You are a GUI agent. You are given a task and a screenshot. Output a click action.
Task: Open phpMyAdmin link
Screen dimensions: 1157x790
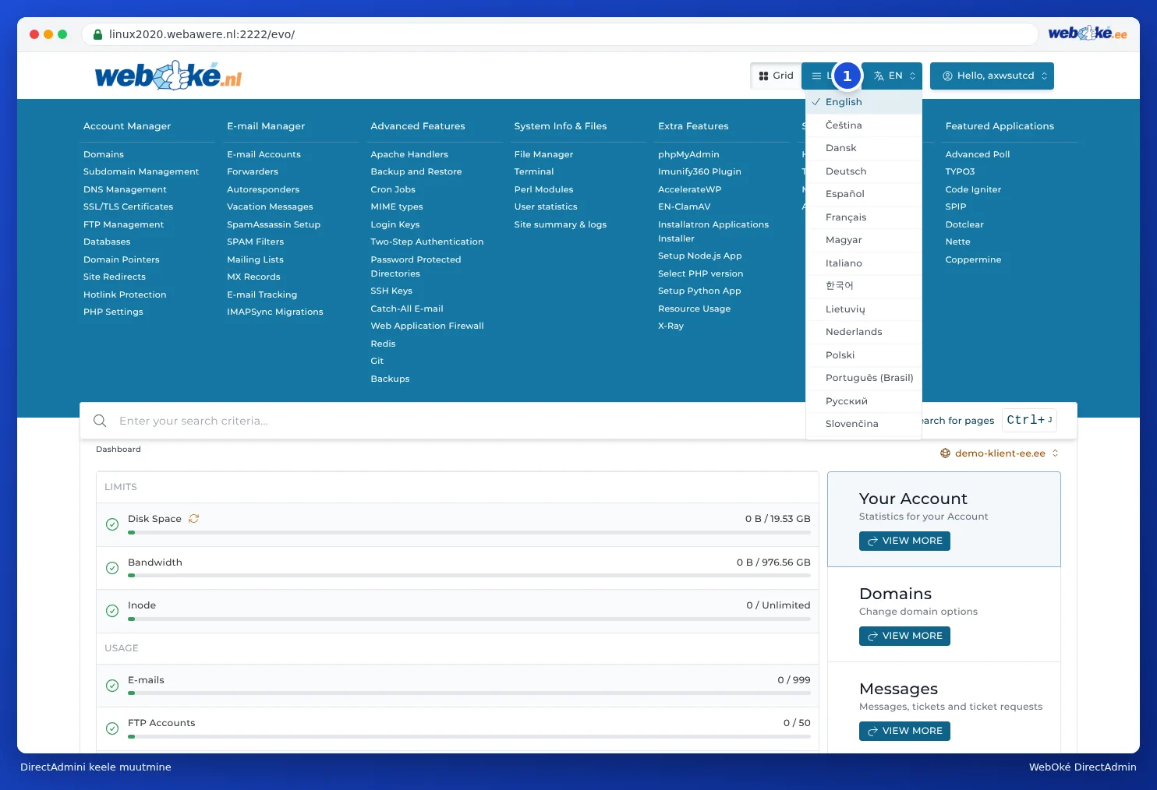(x=688, y=154)
